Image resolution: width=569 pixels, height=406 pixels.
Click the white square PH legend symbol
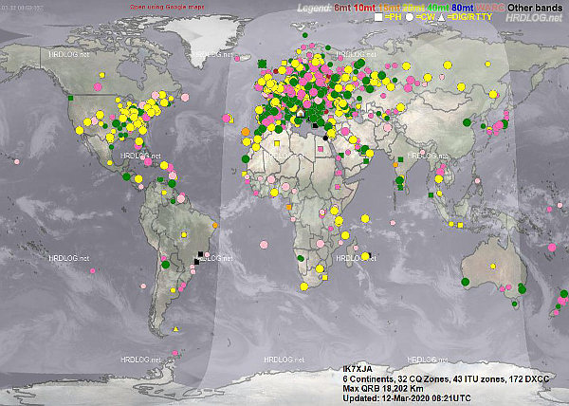point(378,17)
